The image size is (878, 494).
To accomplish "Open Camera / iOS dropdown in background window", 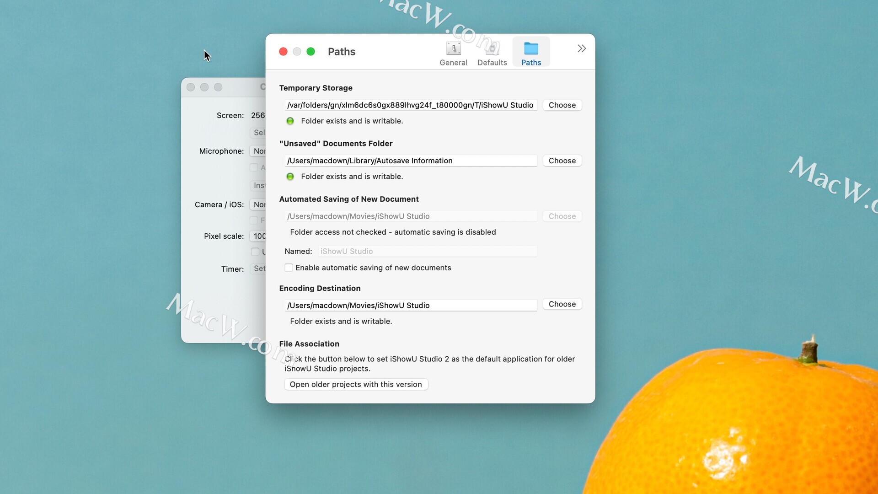I will coord(258,204).
